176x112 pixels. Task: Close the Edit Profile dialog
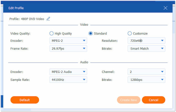point(165,8)
